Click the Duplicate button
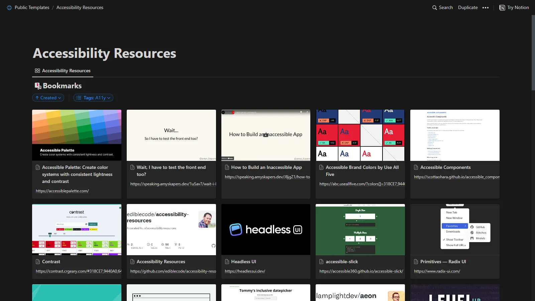This screenshot has width=535, height=301. (x=467, y=7)
